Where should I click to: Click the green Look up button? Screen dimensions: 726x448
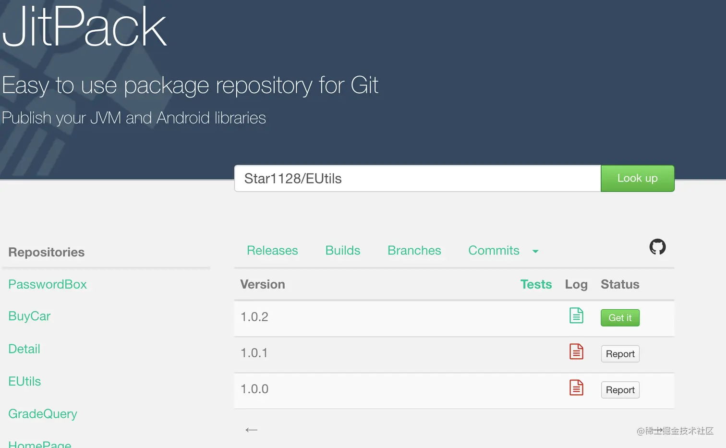(638, 178)
